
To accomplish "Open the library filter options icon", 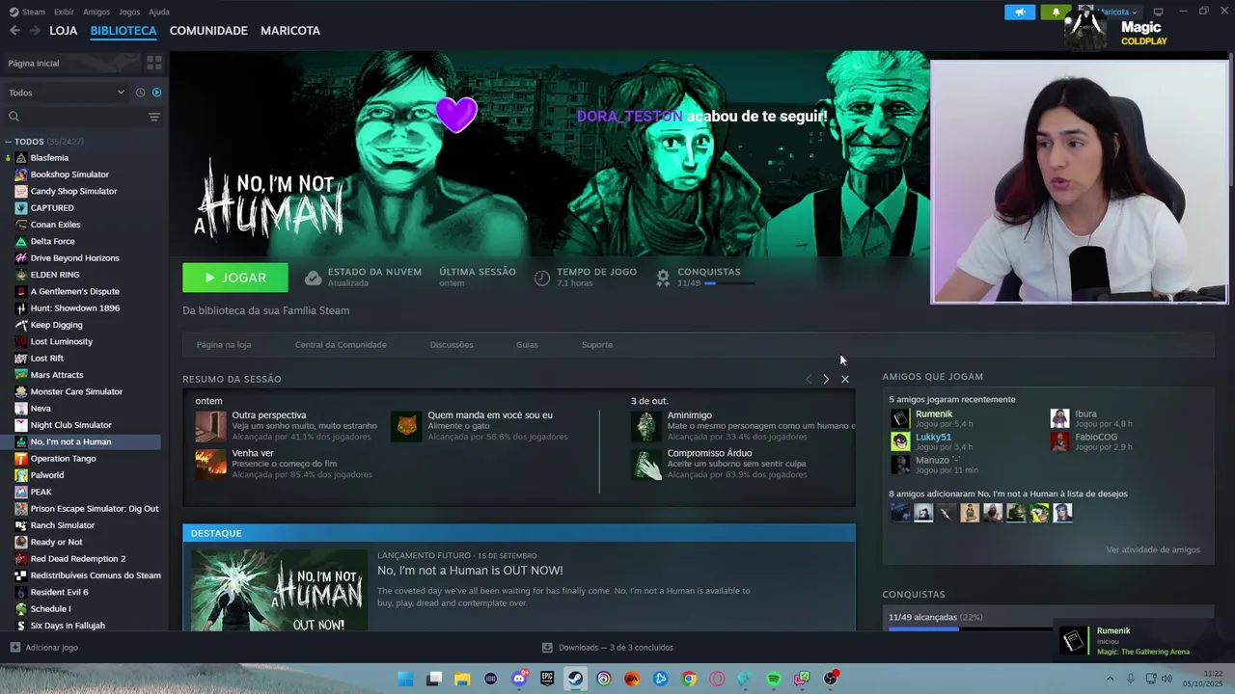I will (x=153, y=117).
